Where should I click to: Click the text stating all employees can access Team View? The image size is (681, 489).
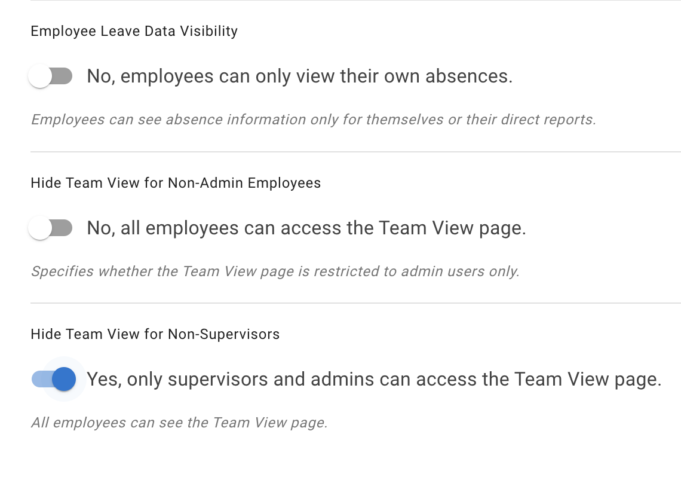pyautogui.click(x=306, y=228)
